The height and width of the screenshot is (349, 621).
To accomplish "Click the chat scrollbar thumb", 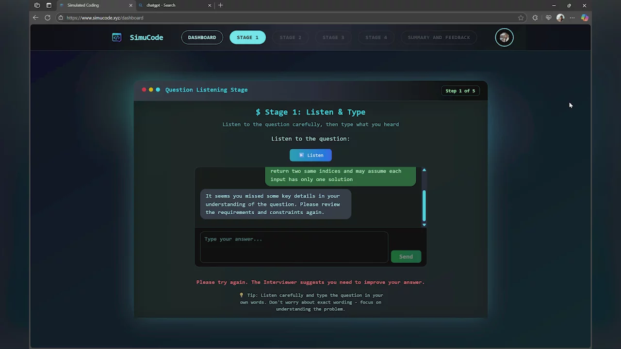I will (424, 206).
